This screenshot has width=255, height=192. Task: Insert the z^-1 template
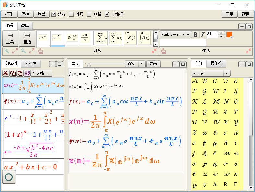point(57,38)
